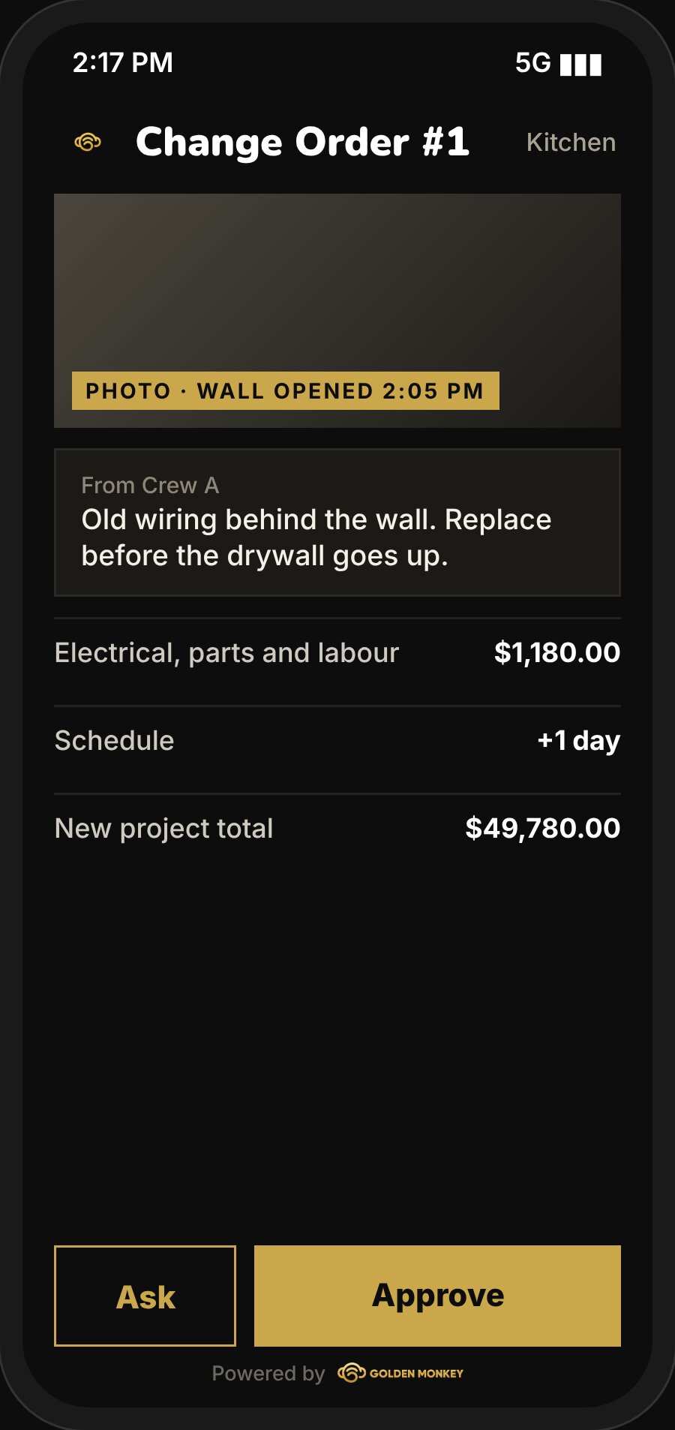The width and height of the screenshot is (675, 1430).
Task: Select the New project total row
Action: [x=337, y=829]
